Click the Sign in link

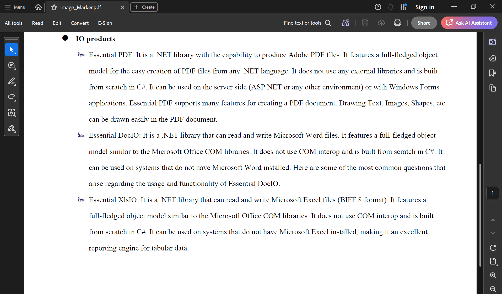[x=425, y=7]
